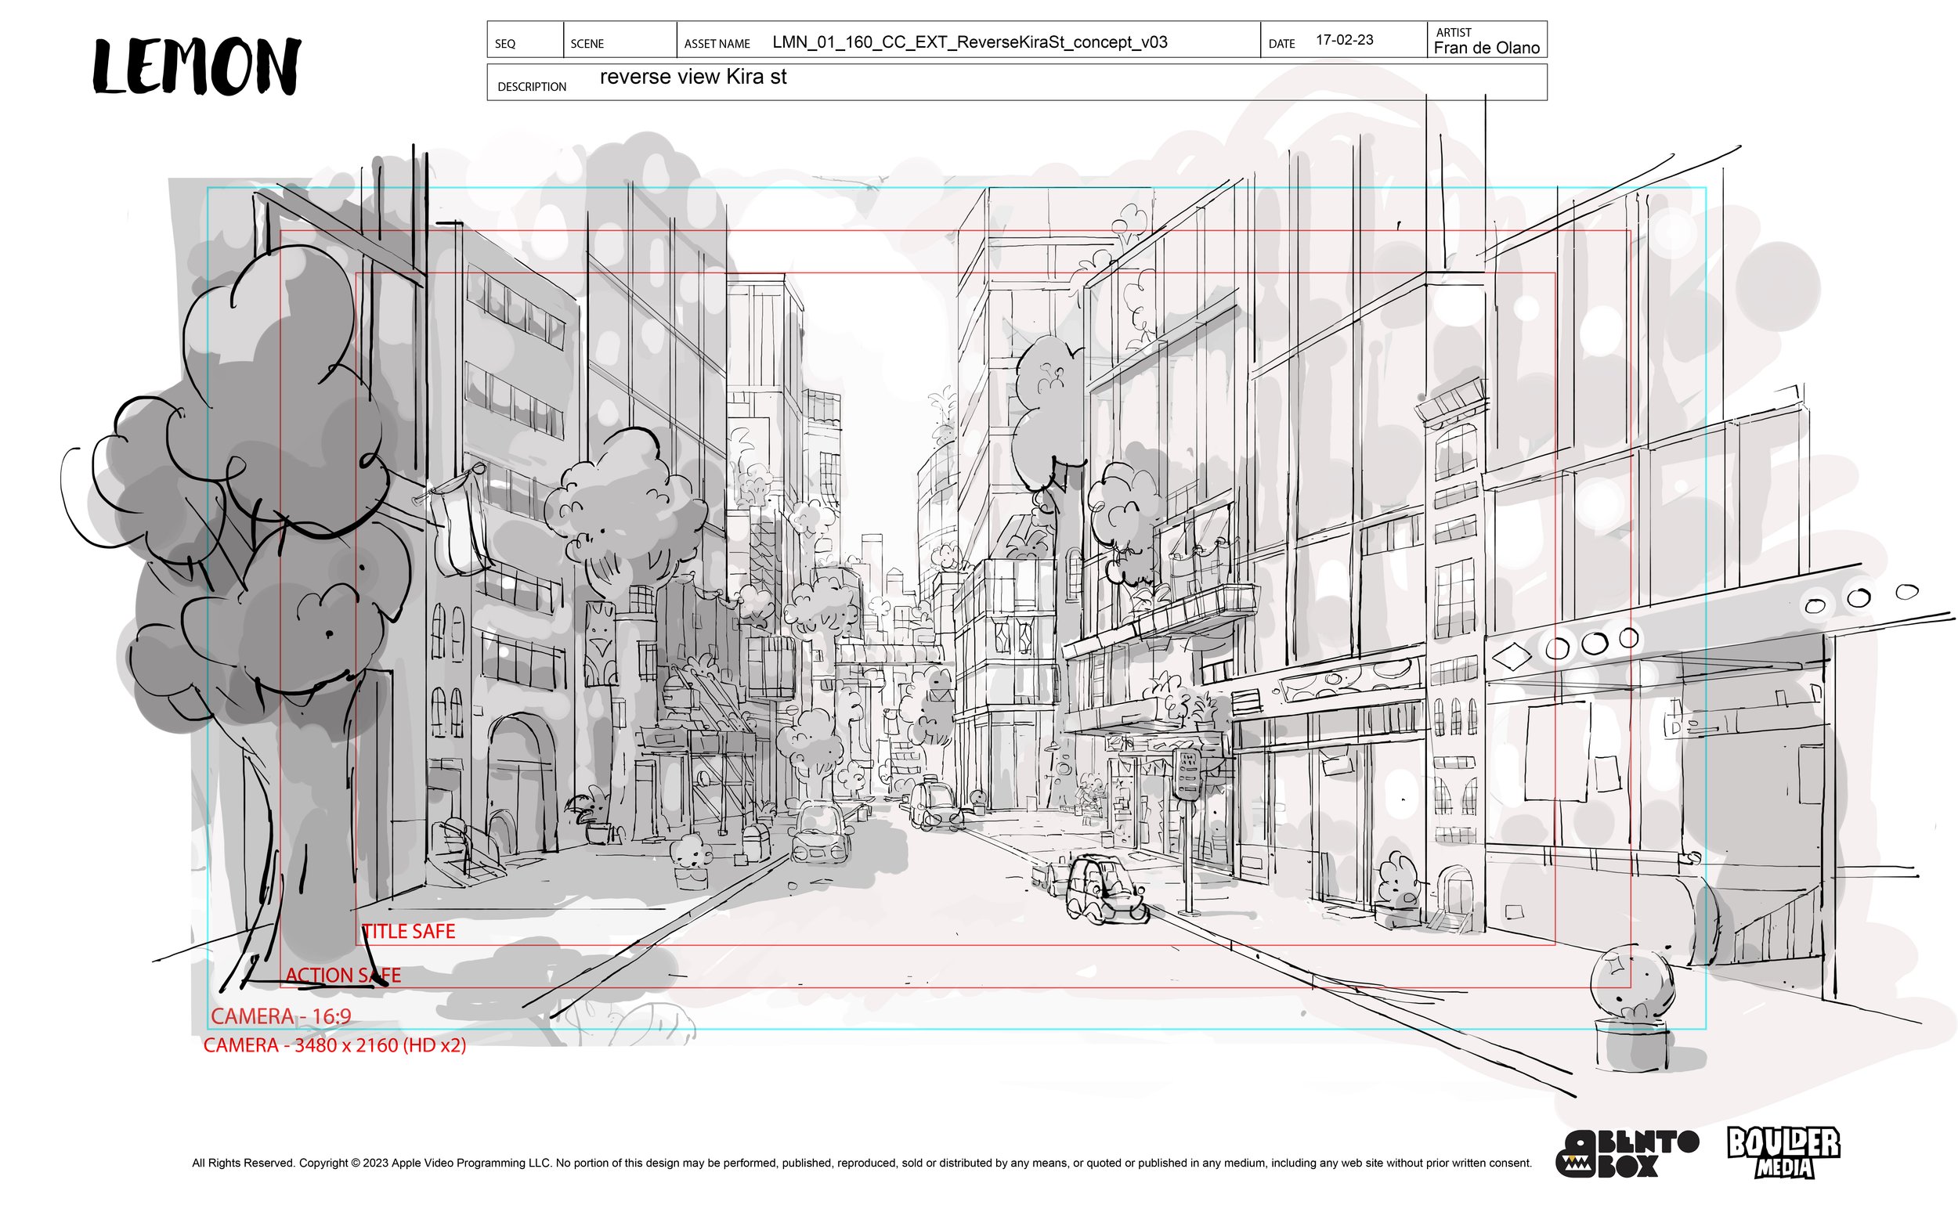Select the date value 17-02-23
1958x1205 pixels.
click(x=1344, y=40)
